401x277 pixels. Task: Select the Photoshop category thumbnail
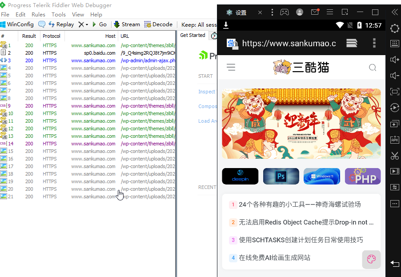[x=281, y=177]
